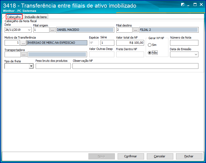This screenshot has width=206, height=163.
Task: Expand the Data date picker dropdown
Action: point(29,30)
